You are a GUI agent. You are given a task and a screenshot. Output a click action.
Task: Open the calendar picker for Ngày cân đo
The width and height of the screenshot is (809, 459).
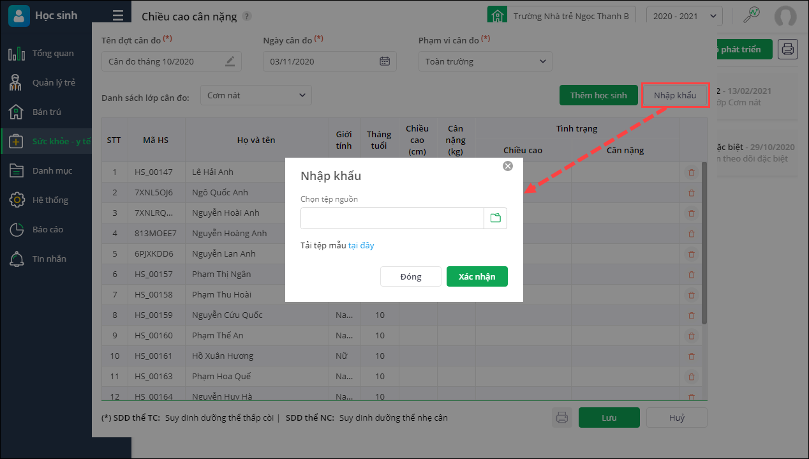click(x=385, y=61)
